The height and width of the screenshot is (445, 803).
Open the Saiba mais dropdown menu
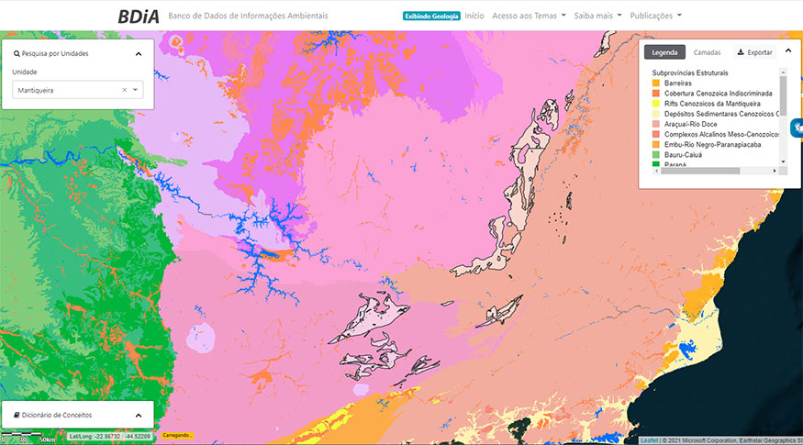click(597, 16)
